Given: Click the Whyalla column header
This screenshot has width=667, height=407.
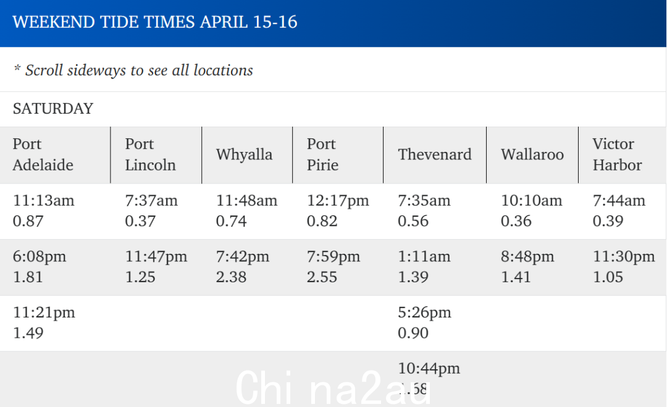Looking at the screenshot, I should coord(247,155).
